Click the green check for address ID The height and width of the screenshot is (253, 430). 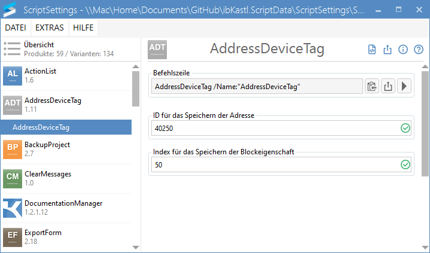(405, 128)
